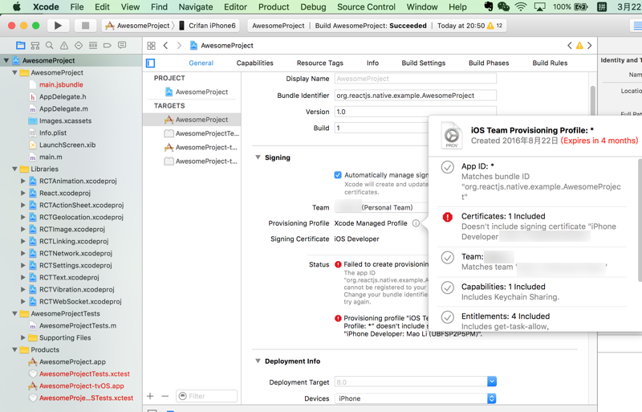
Task: Open the related items grid icon
Action: point(151,46)
